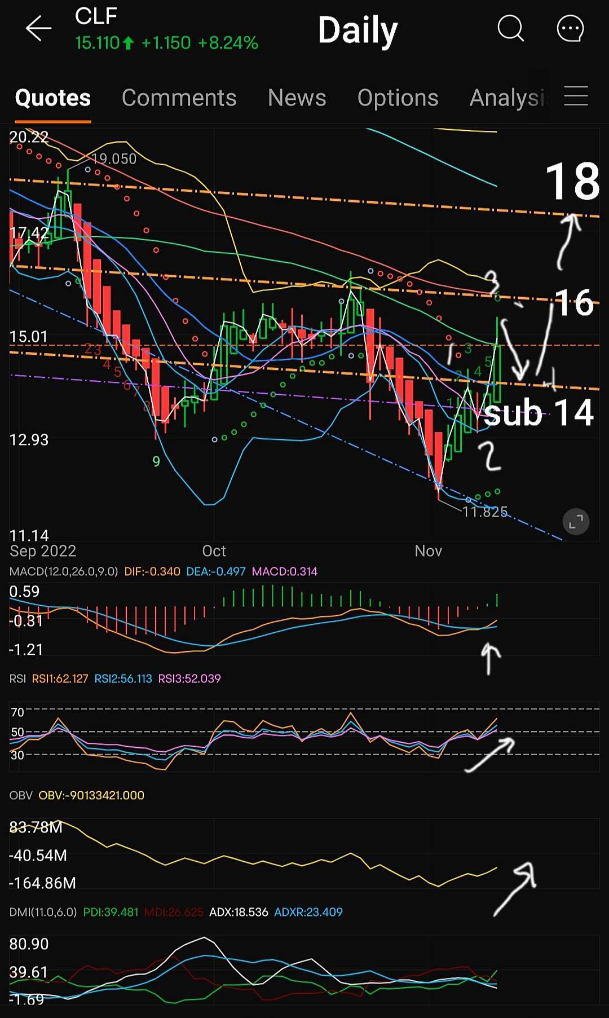Tap the MACD(12.0,26.0,9.0) indicator label
Screen dimensions: 609x1018
[x=64, y=571]
